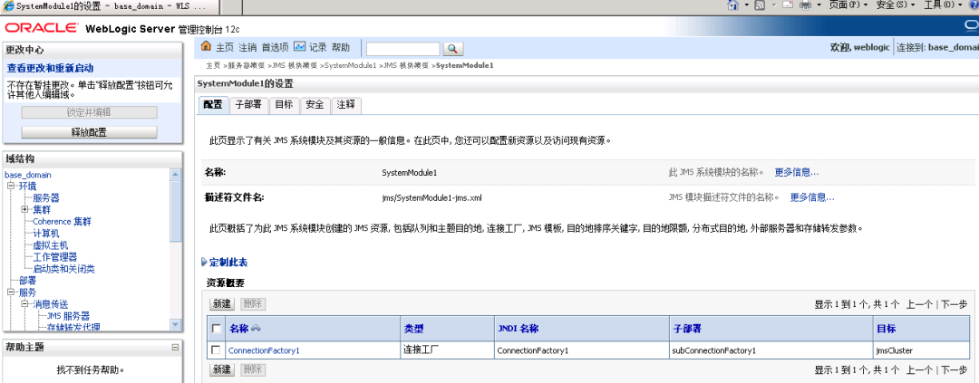Select the SystemModule1 browser tab

pos(110,5)
